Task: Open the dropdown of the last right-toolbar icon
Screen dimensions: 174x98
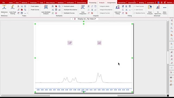Action: pyautogui.click(x=173, y=85)
